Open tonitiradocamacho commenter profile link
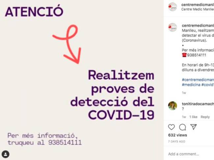214x160 pixels. point(198,104)
